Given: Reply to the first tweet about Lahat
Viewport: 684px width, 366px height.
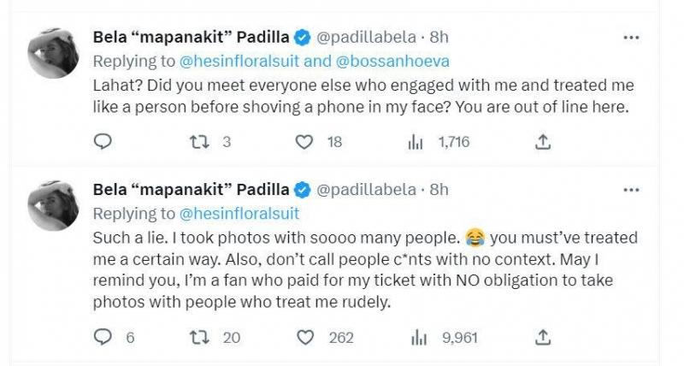Looking at the screenshot, I should tap(103, 143).
